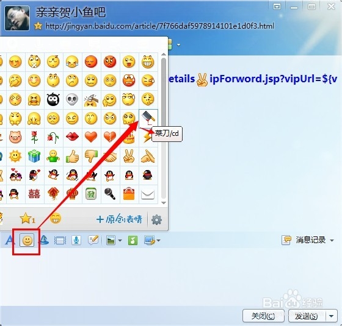Open the multi-function input note-with-pencil icon
The height and width of the screenshot is (326, 342).
coord(93,240)
